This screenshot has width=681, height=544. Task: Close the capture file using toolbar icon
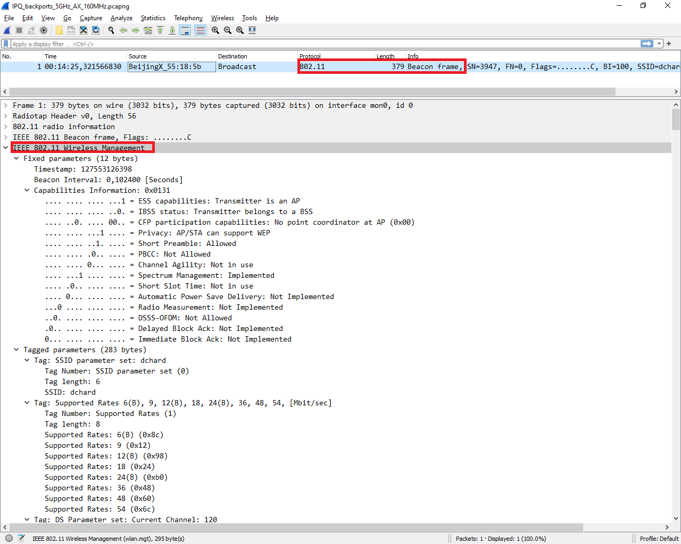[x=84, y=30]
